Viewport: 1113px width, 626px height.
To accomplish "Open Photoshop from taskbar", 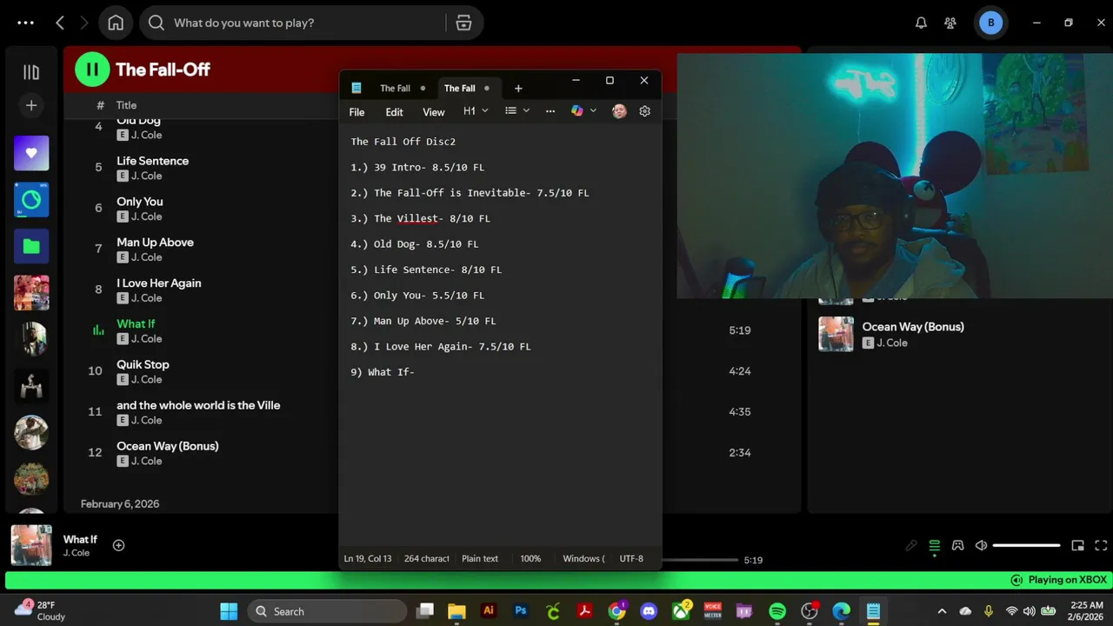I will pos(521,611).
